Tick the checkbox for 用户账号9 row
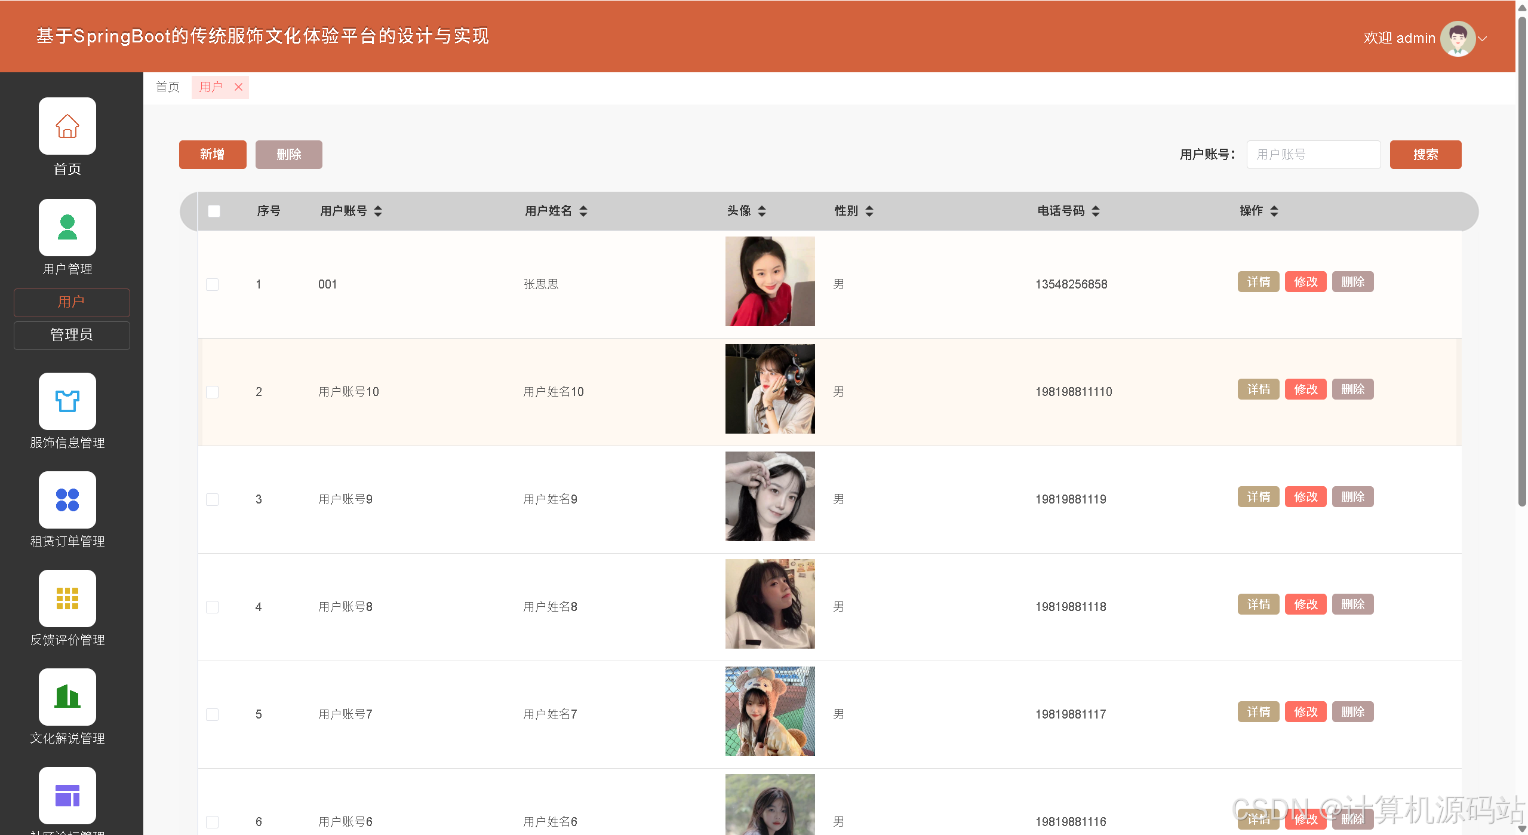 [x=212, y=499]
